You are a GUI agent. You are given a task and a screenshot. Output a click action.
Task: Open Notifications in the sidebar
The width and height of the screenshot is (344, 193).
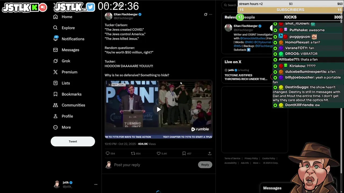coord(69,39)
